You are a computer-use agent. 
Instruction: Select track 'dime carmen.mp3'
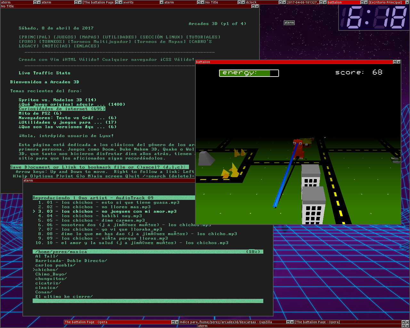click(x=92, y=220)
